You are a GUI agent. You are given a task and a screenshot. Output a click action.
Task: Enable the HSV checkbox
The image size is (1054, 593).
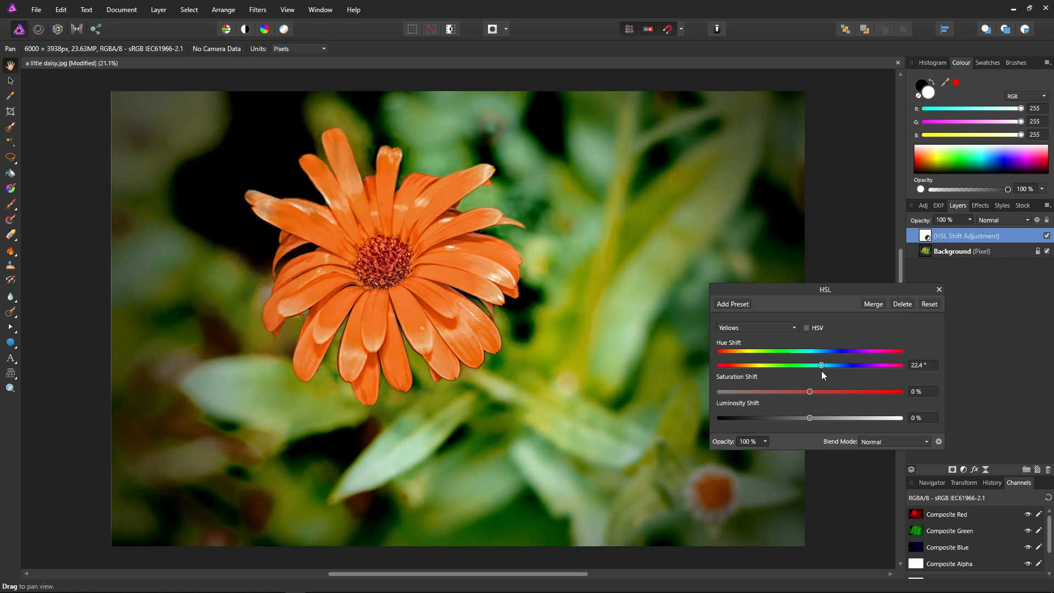tap(806, 328)
